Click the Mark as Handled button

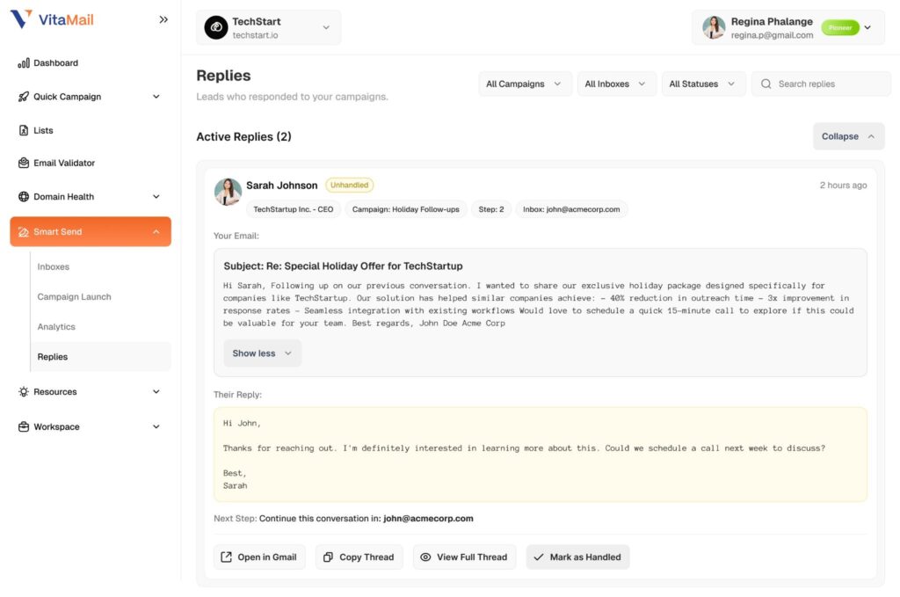click(577, 557)
